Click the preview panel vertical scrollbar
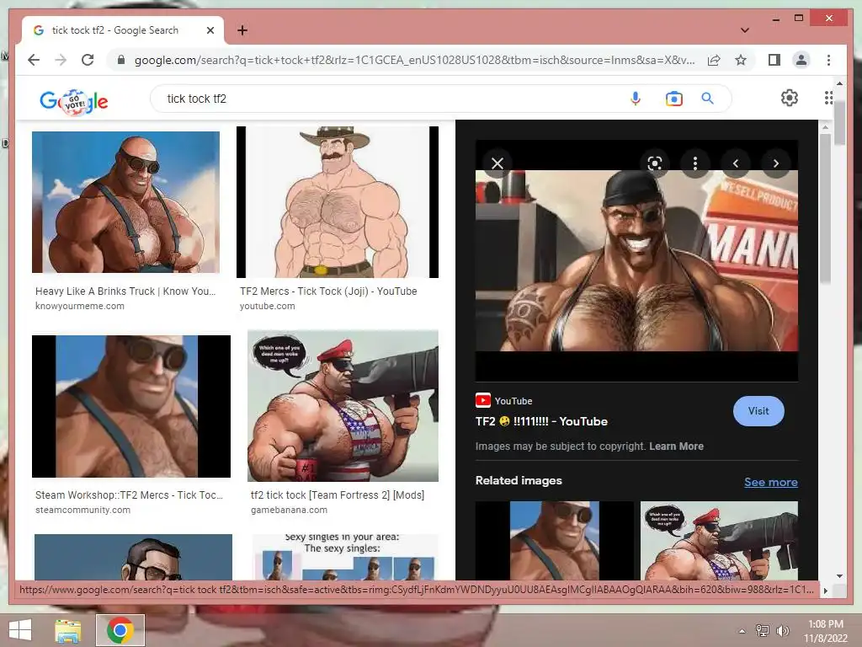 pos(825,209)
